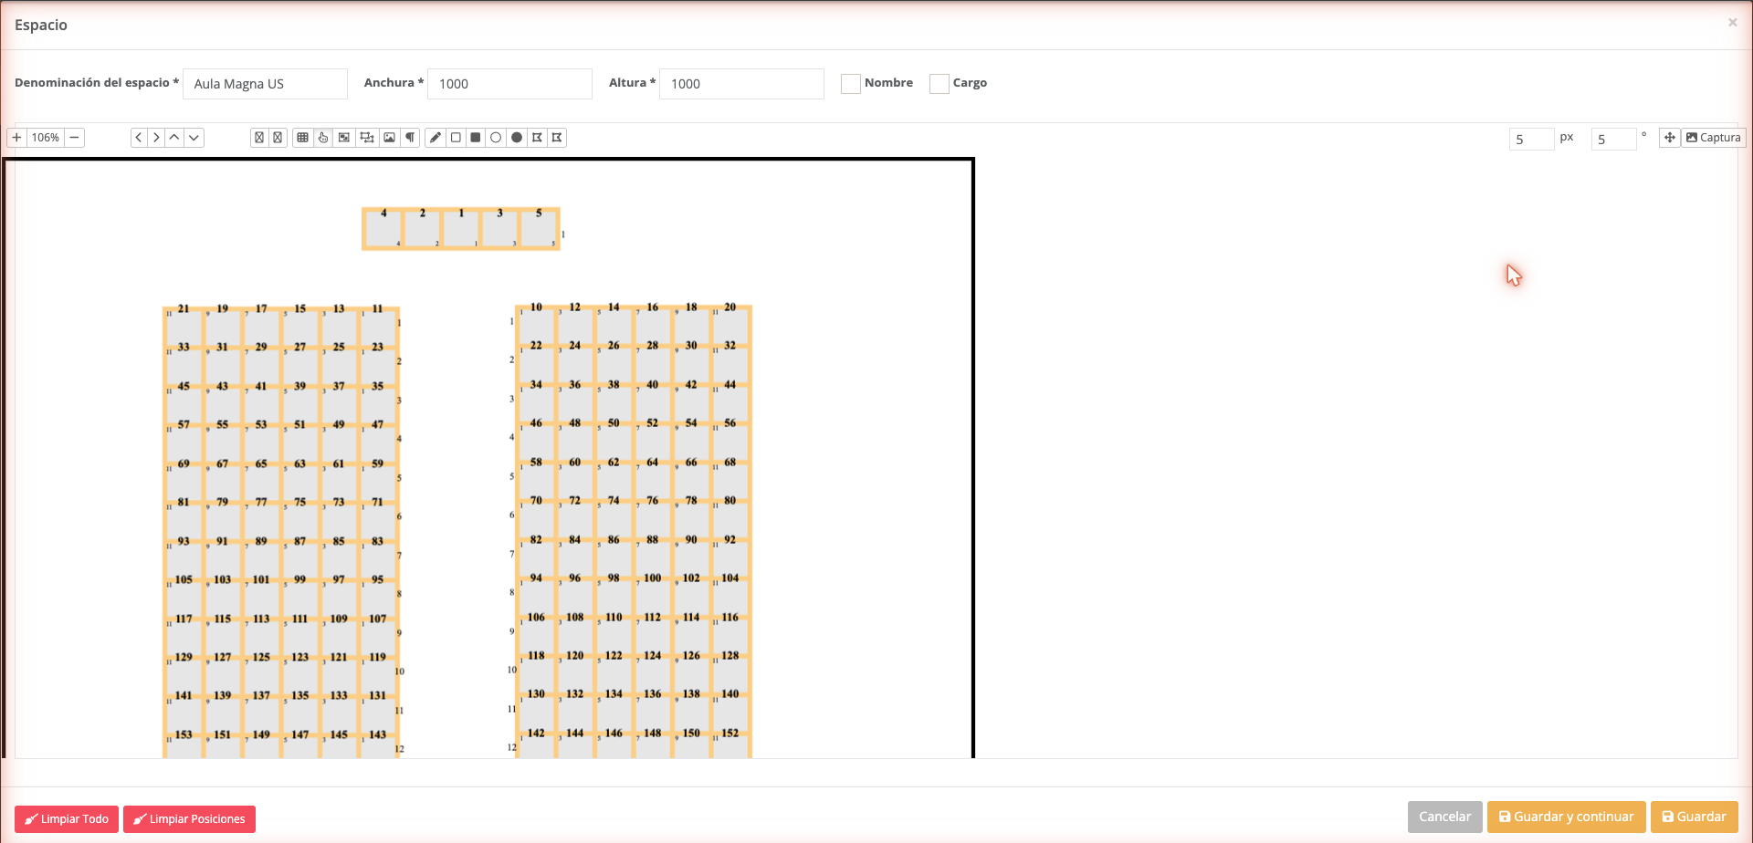The height and width of the screenshot is (843, 1753).
Task: Click the 106% zoom level display
Action: pyautogui.click(x=46, y=138)
